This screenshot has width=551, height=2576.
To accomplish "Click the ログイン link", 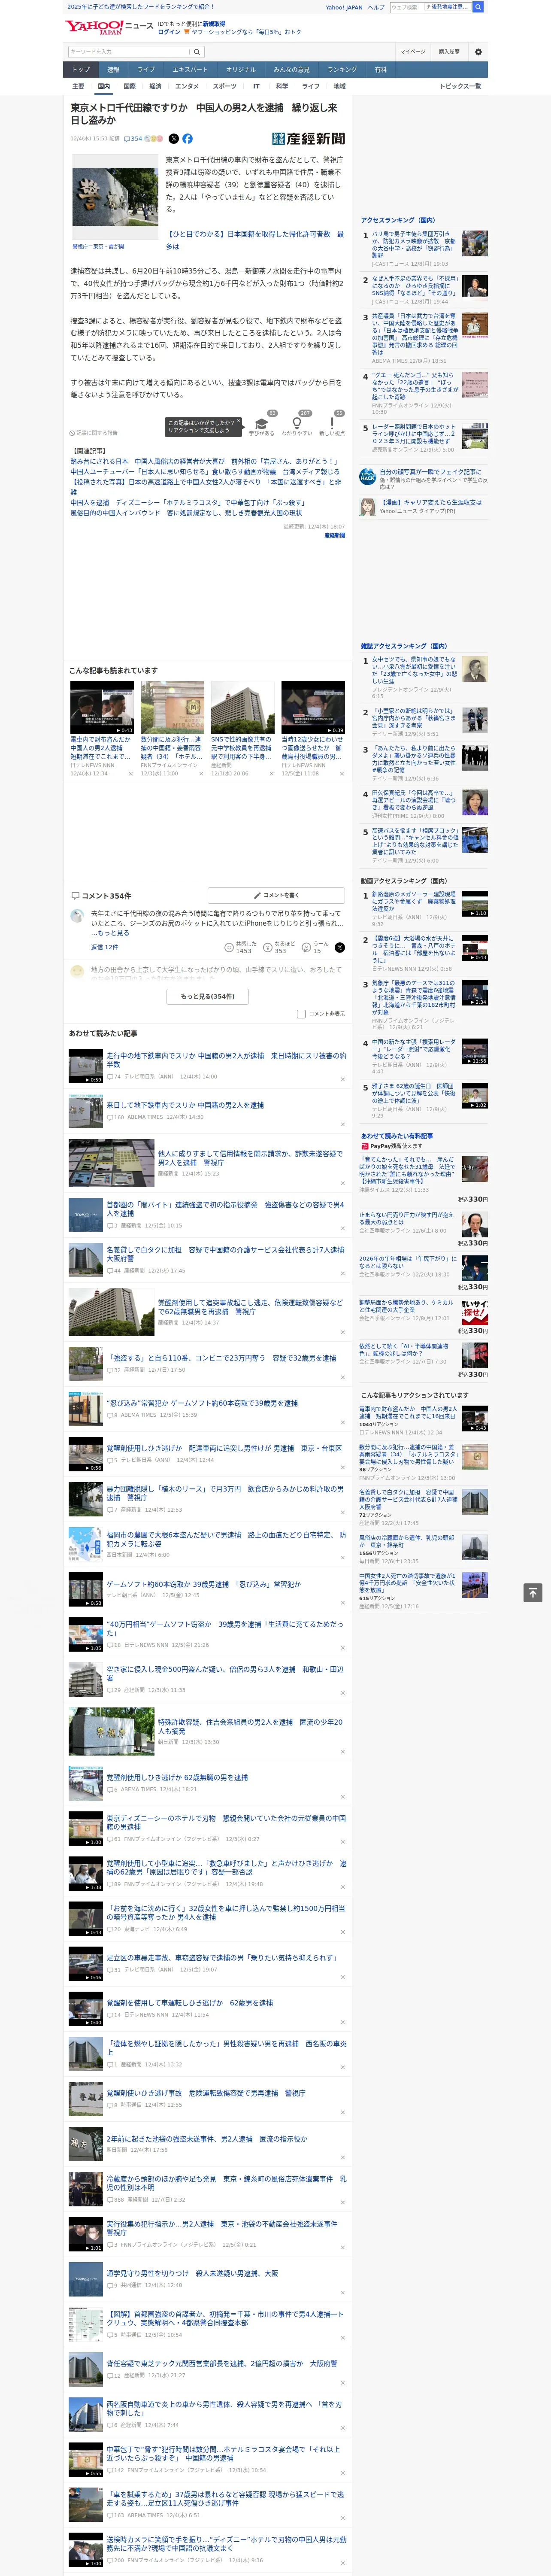I will pyautogui.click(x=169, y=32).
